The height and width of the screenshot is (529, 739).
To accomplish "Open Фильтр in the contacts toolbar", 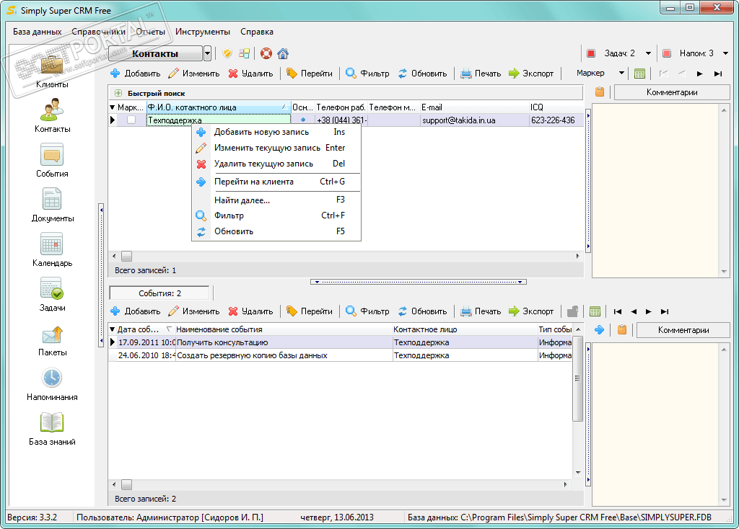I will [367, 74].
